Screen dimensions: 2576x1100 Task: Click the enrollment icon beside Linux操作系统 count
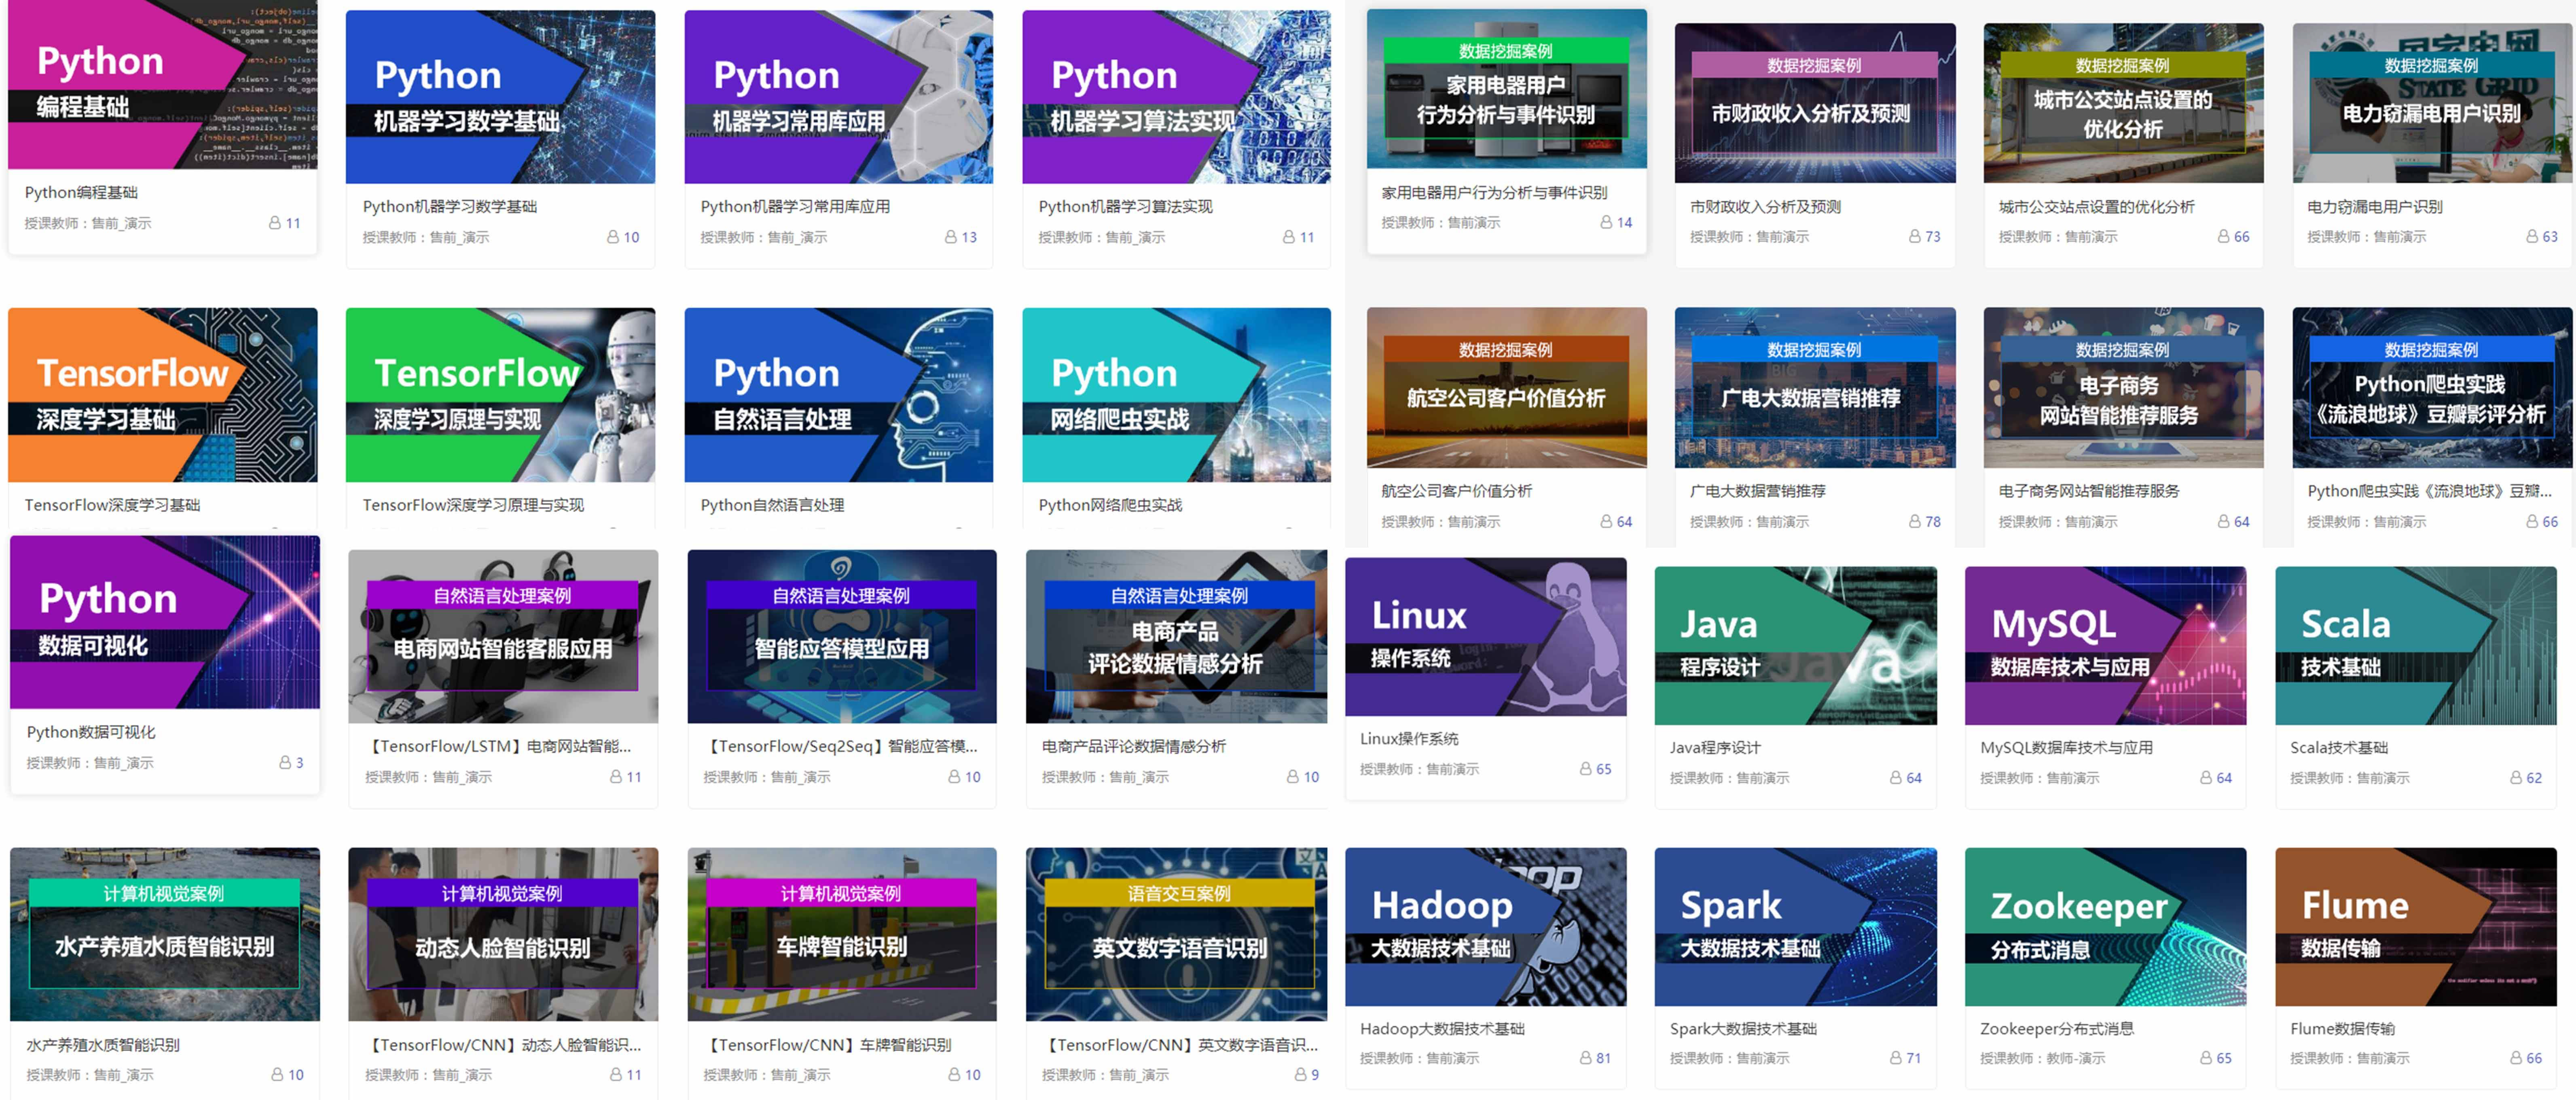(1585, 769)
